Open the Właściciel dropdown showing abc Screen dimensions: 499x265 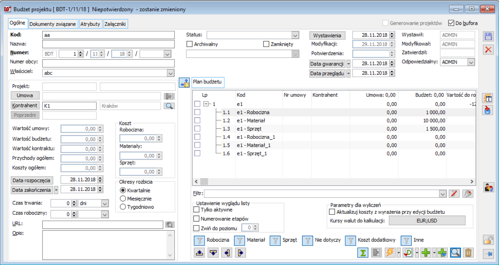click(171, 73)
